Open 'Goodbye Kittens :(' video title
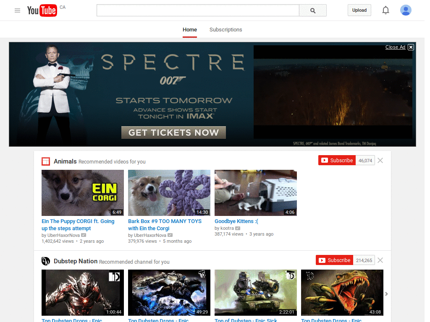 coord(236,221)
